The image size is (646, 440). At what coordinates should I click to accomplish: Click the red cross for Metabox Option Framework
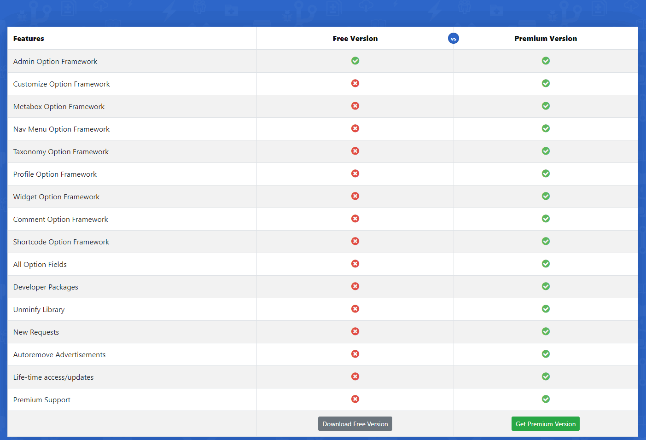pyautogui.click(x=355, y=106)
